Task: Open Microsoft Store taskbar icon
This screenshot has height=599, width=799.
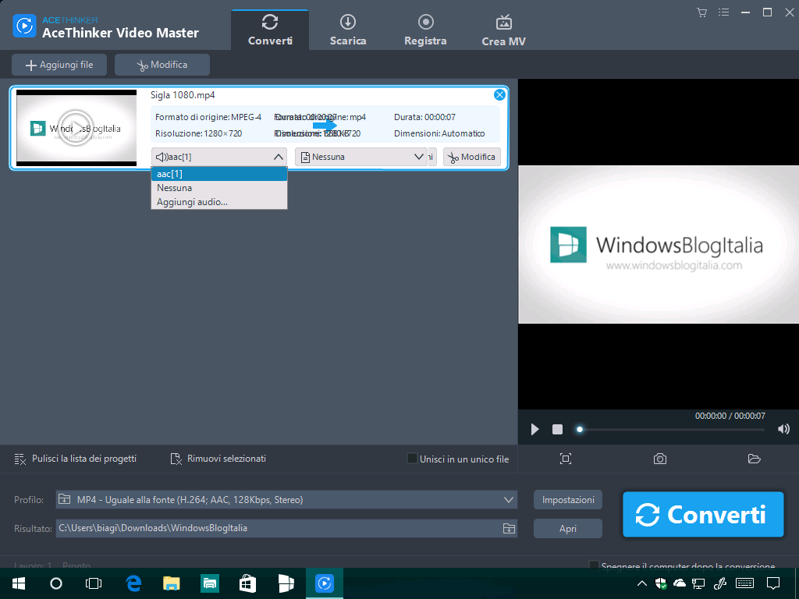Action: click(x=247, y=583)
